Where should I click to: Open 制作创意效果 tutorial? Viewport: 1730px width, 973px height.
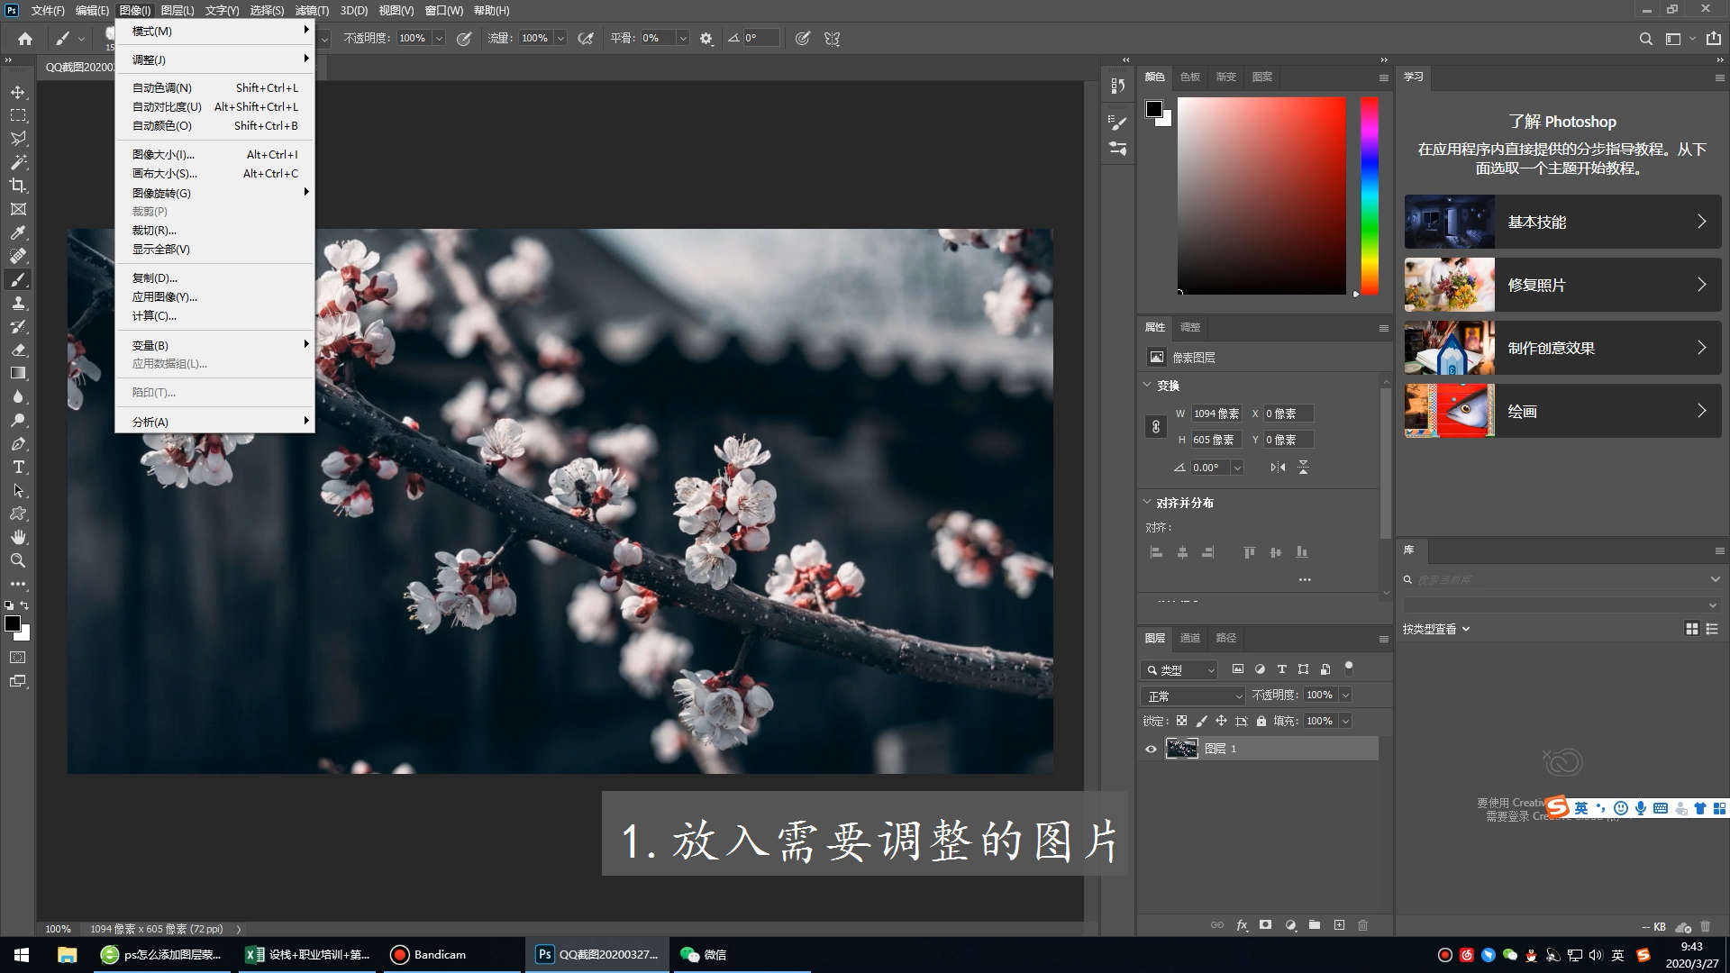pos(1562,348)
